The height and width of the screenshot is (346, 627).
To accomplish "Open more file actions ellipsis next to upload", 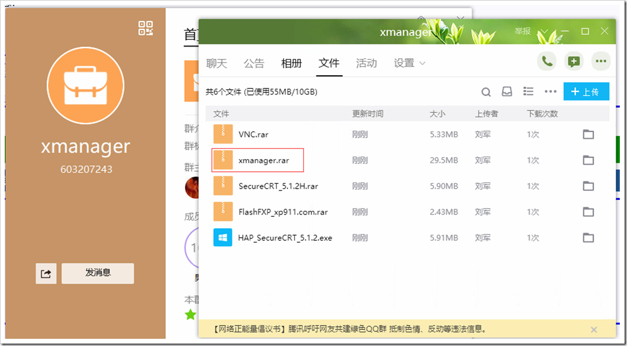I will pos(551,91).
